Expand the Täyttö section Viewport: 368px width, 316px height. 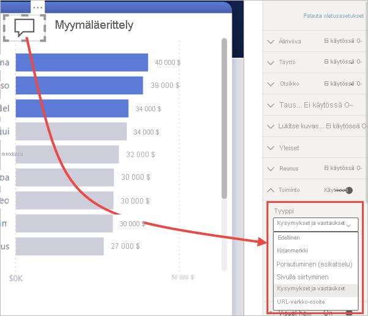click(271, 62)
